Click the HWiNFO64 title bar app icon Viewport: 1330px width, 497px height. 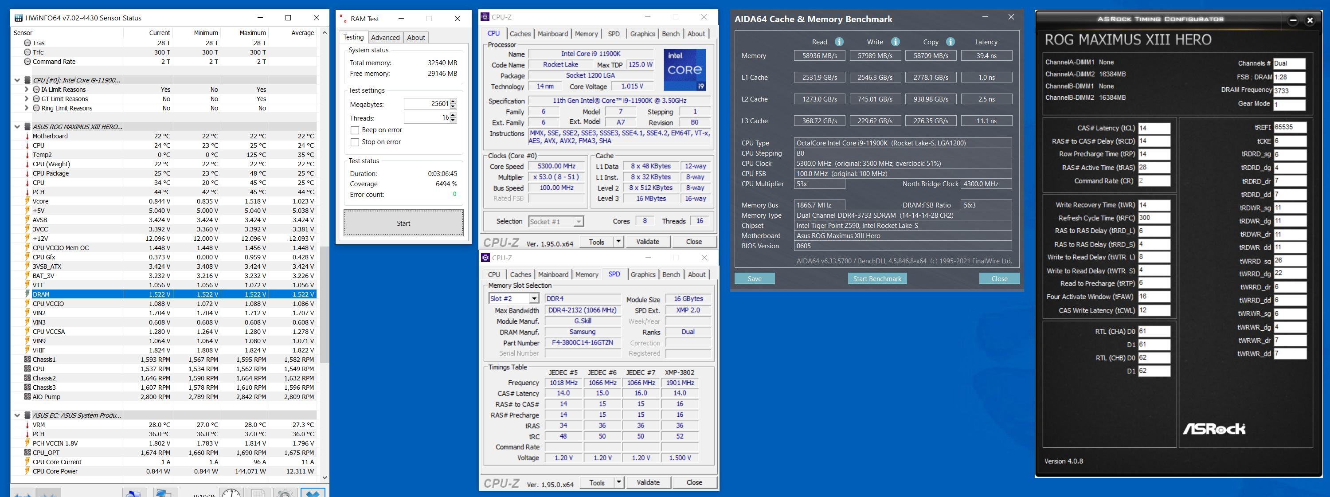pos(19,18)
